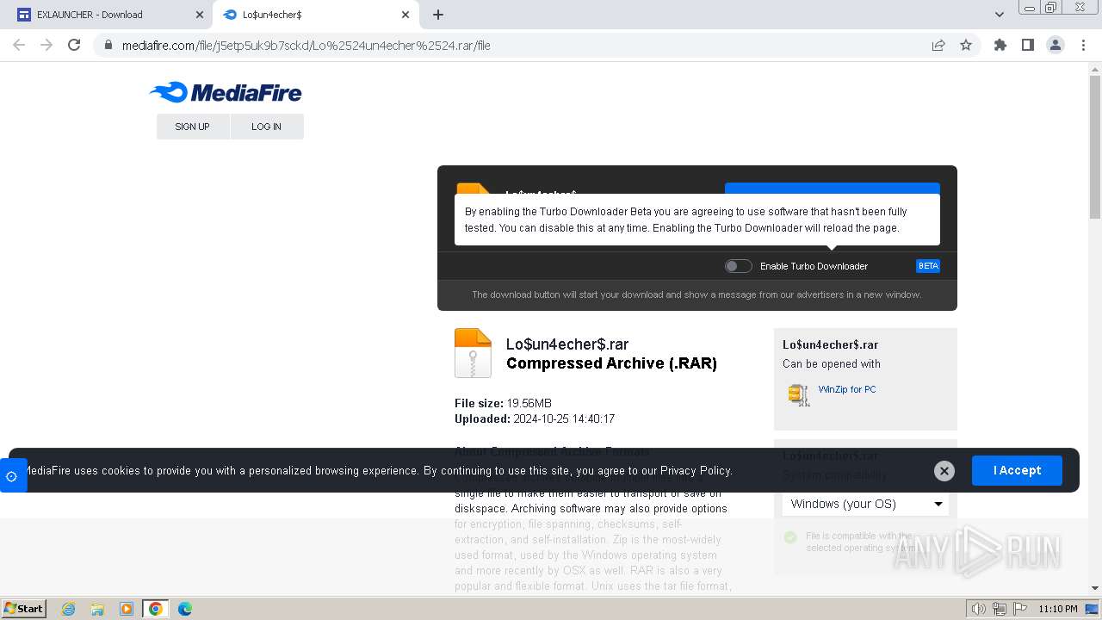Bookmark this page with star

[966, 45]
